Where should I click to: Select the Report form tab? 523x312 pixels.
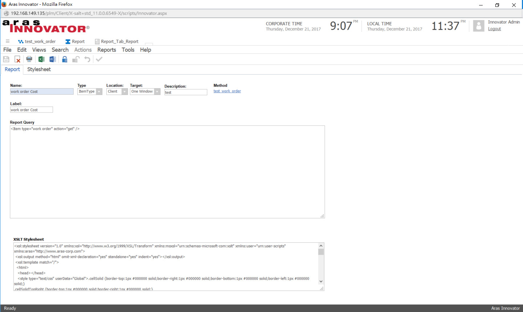click(12, 69)
